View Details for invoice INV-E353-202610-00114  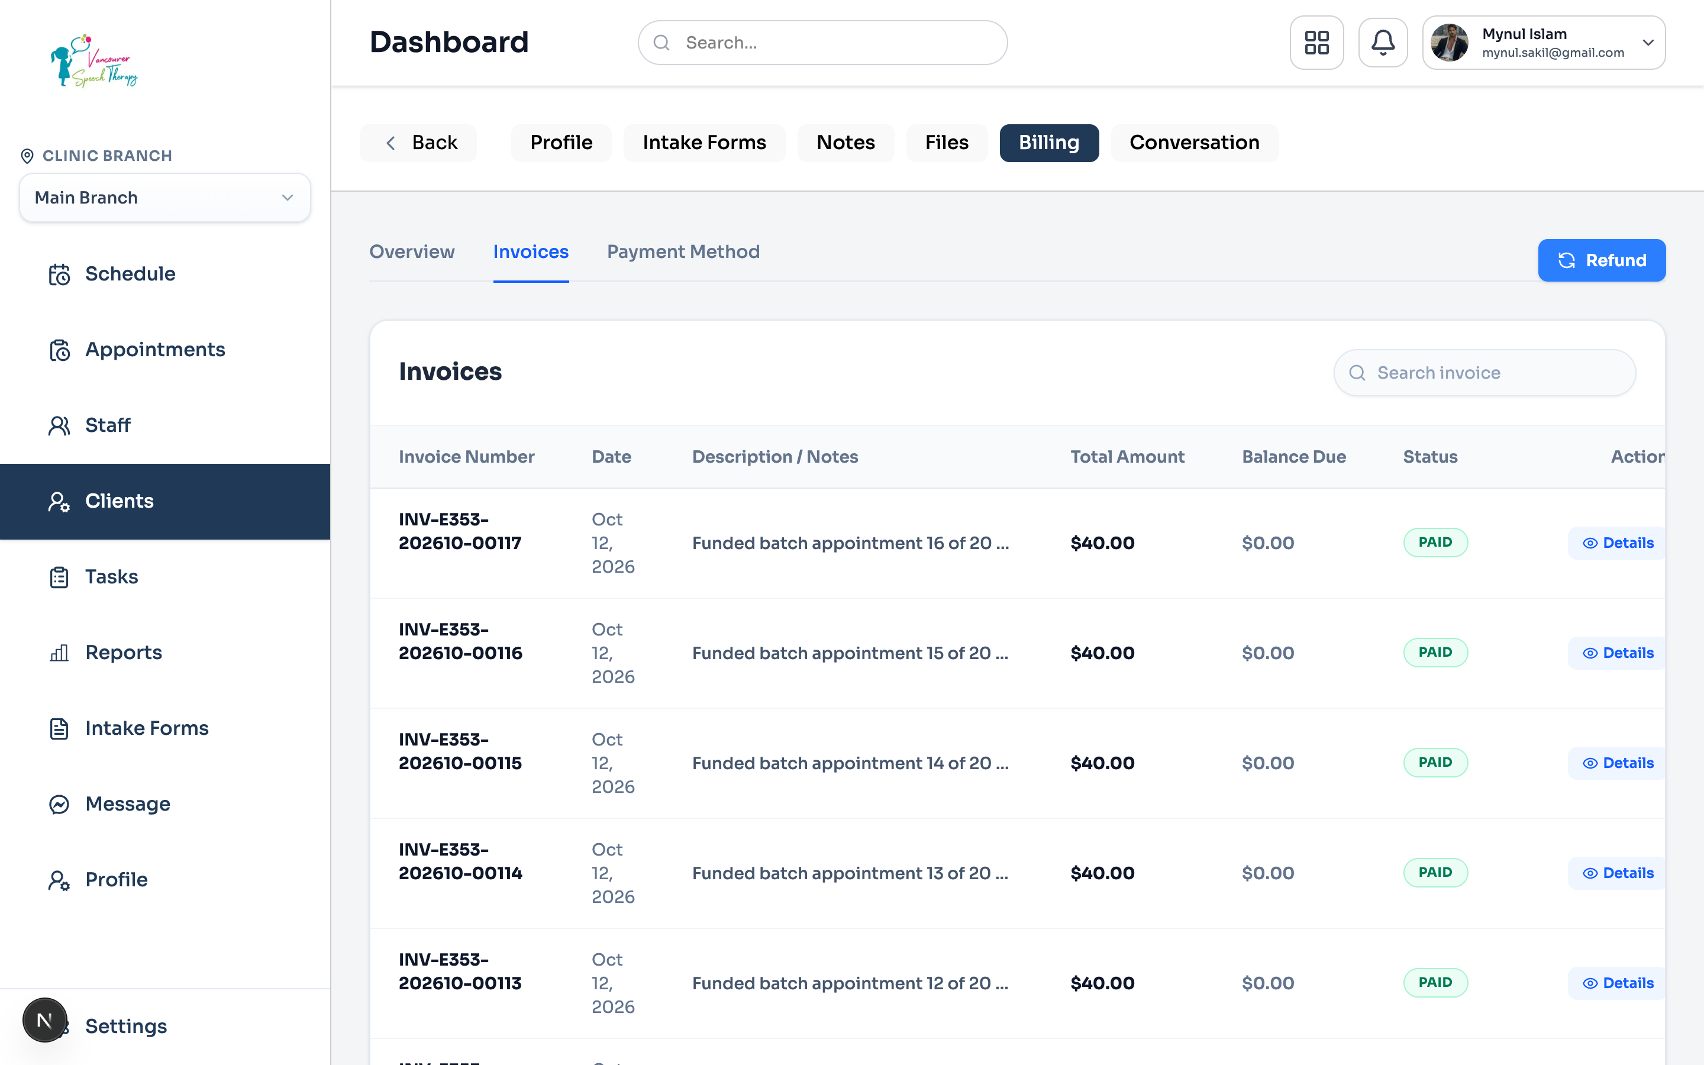pos(1618,873)
